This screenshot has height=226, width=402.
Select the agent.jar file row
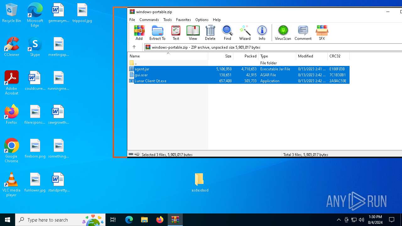click(239, 69)
